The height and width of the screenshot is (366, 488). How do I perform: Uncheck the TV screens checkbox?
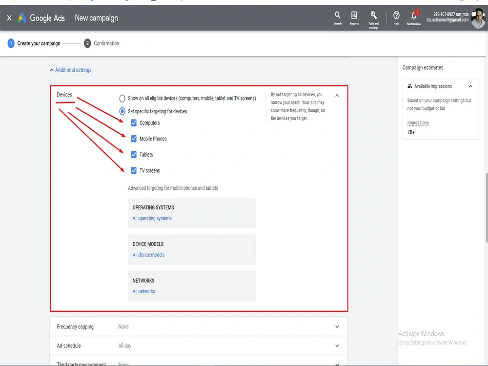click(x=134, y=170)
